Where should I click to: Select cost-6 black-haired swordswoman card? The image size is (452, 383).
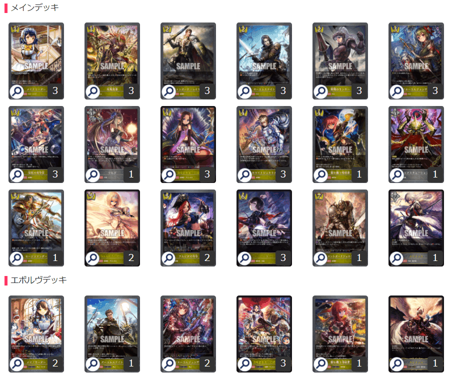[264, 228]
